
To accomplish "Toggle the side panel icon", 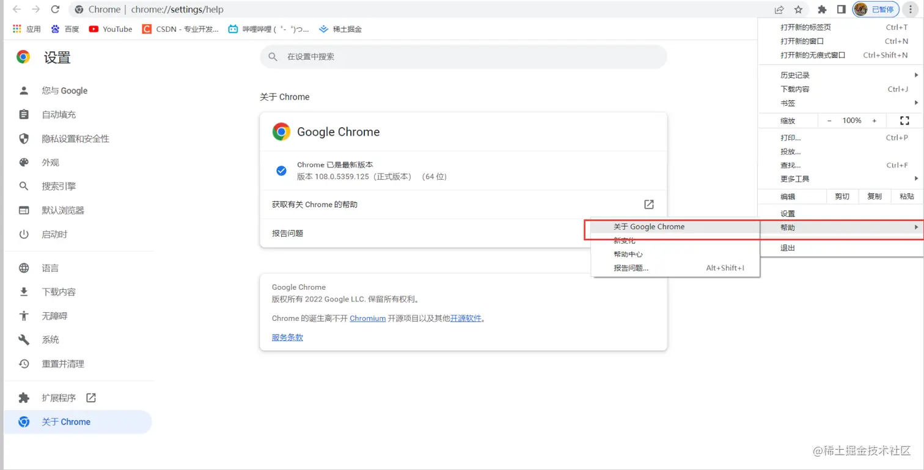I will [841, 9].
